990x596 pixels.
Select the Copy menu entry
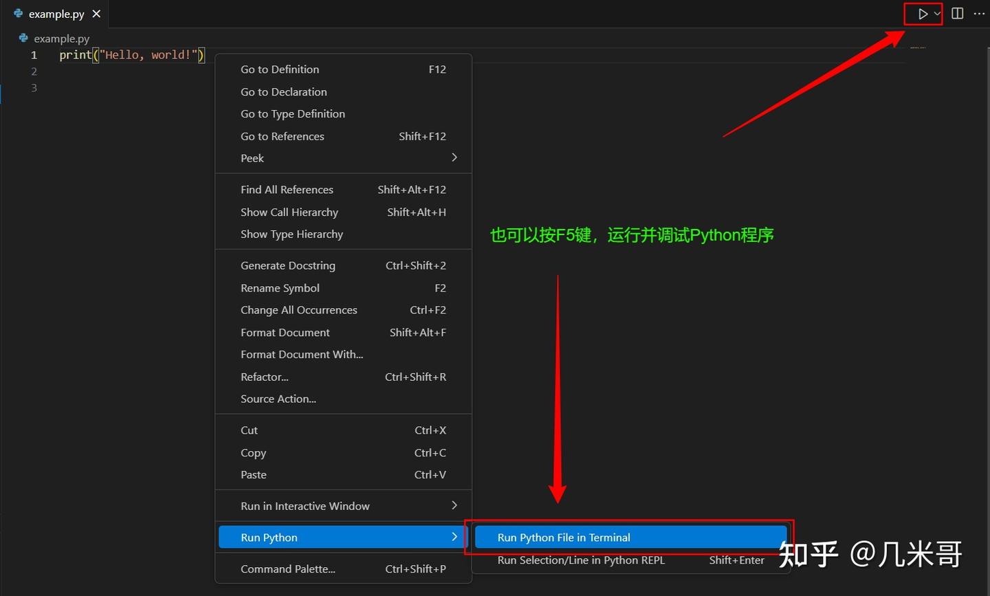coord(344,453)
